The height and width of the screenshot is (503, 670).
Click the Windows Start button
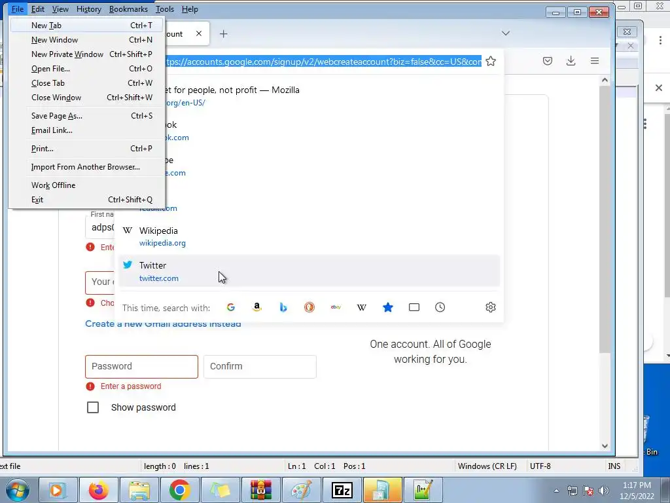pyautogui.click(x=18, y=490)
